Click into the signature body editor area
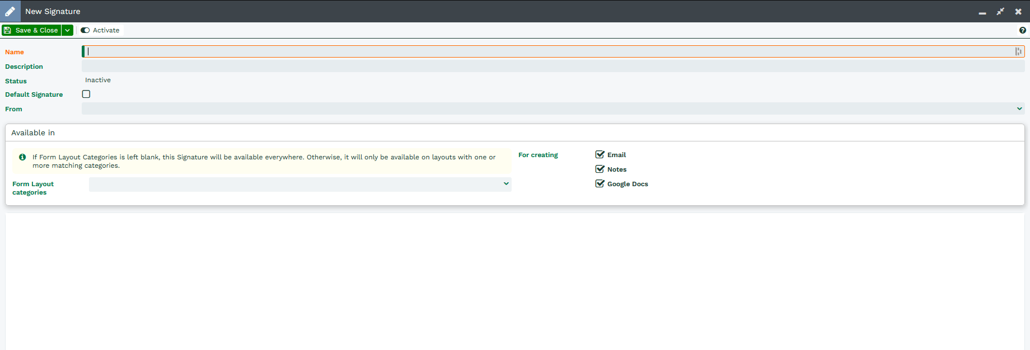Image resolution: width=1030 pixels, height=350 pixels. pos(515,281)
